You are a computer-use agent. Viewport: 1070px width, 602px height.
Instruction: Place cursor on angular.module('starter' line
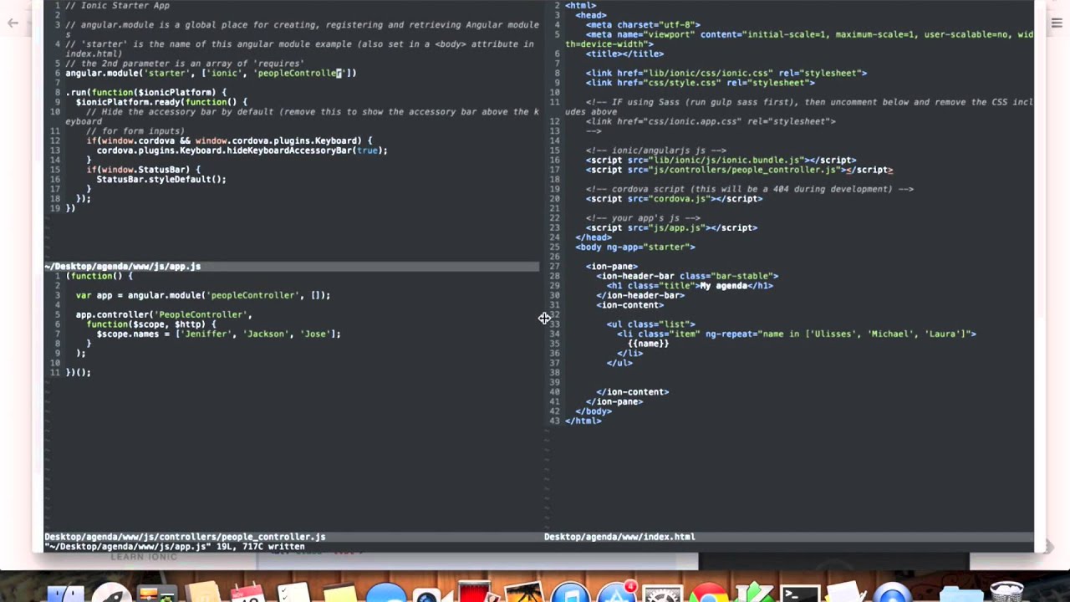[x=211, y=73]
